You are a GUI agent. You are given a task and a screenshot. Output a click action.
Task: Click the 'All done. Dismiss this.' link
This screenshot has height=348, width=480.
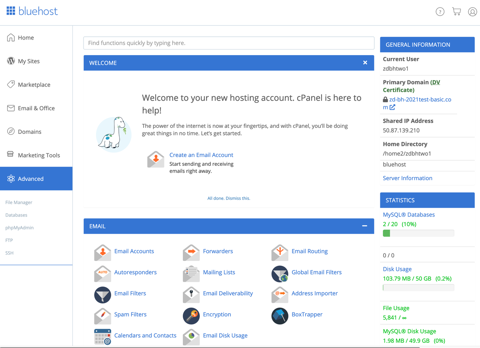(229, 198)
